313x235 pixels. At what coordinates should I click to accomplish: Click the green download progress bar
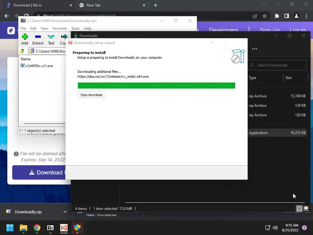[x=156, y=85]
